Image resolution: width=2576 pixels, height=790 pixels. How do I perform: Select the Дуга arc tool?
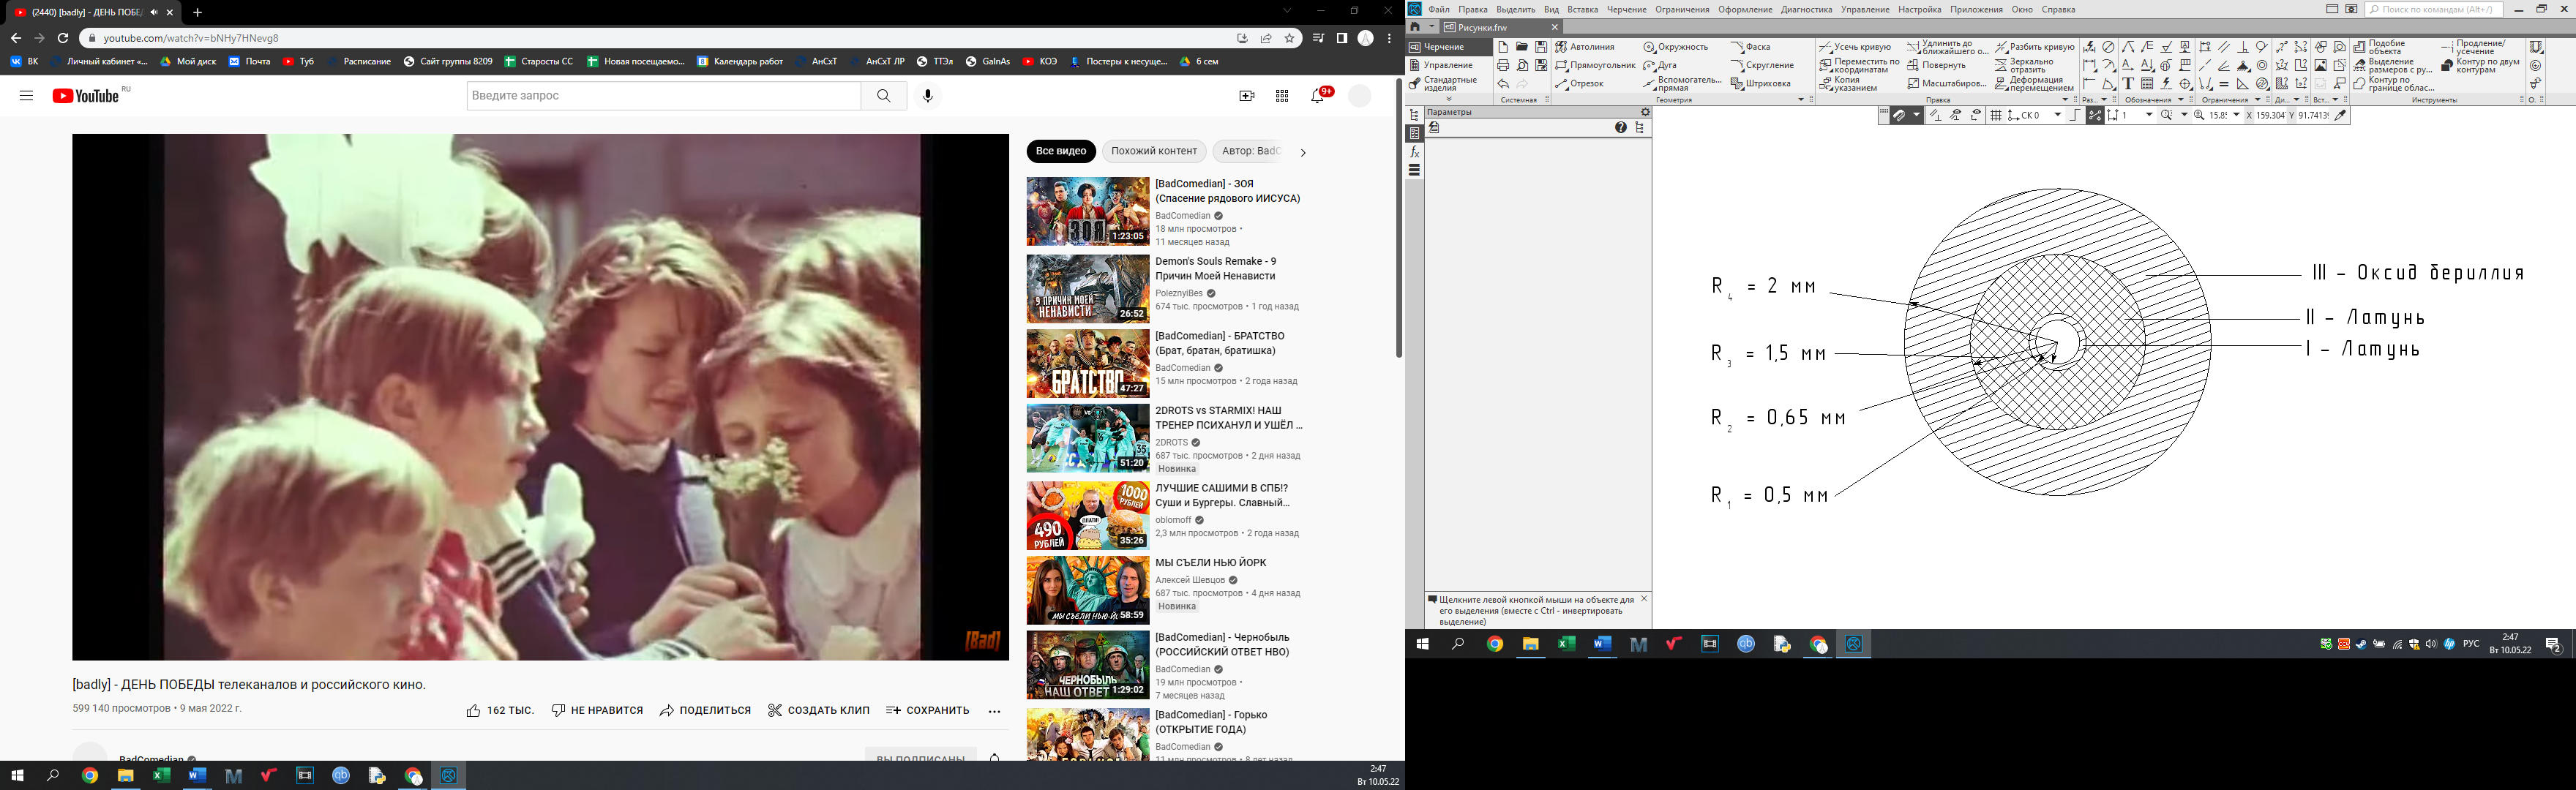pos(1660,66)
